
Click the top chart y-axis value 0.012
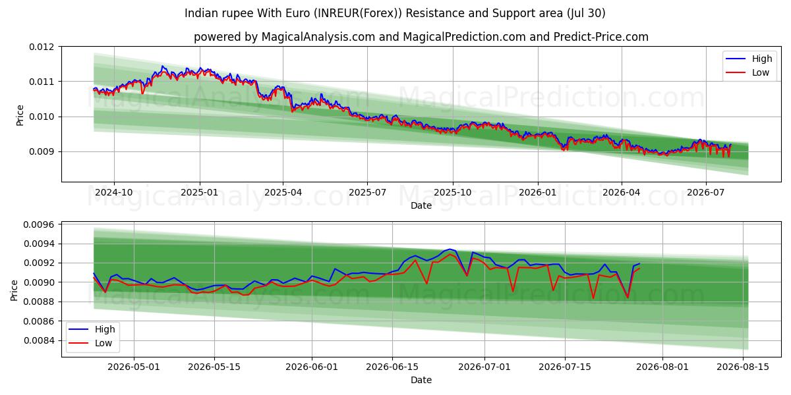(x=43, y=47)
